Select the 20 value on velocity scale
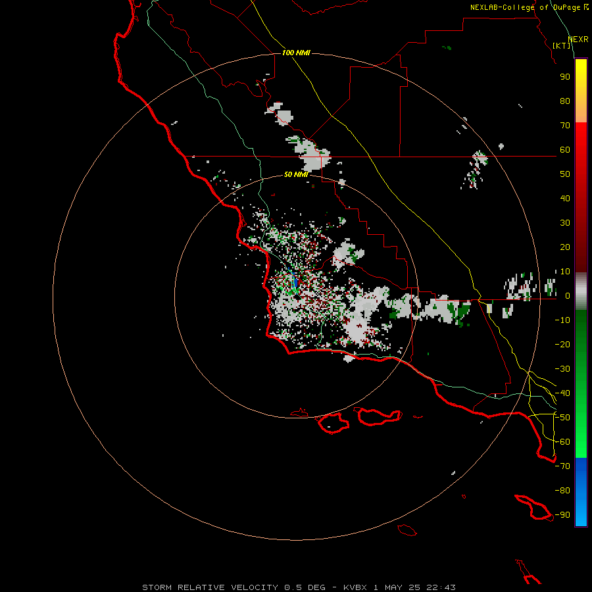The width and height of the screenshot is (592, 592). tap(565, 247)
